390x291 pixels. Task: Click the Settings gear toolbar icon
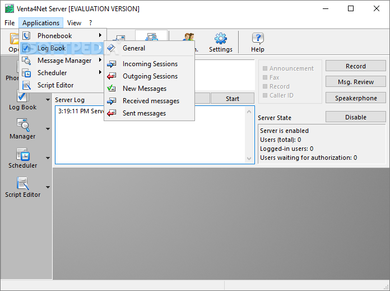pos(221,38)
